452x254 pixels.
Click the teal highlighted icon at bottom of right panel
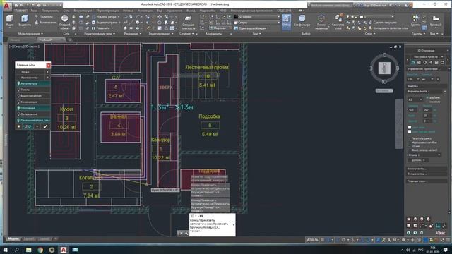[438, 226]
